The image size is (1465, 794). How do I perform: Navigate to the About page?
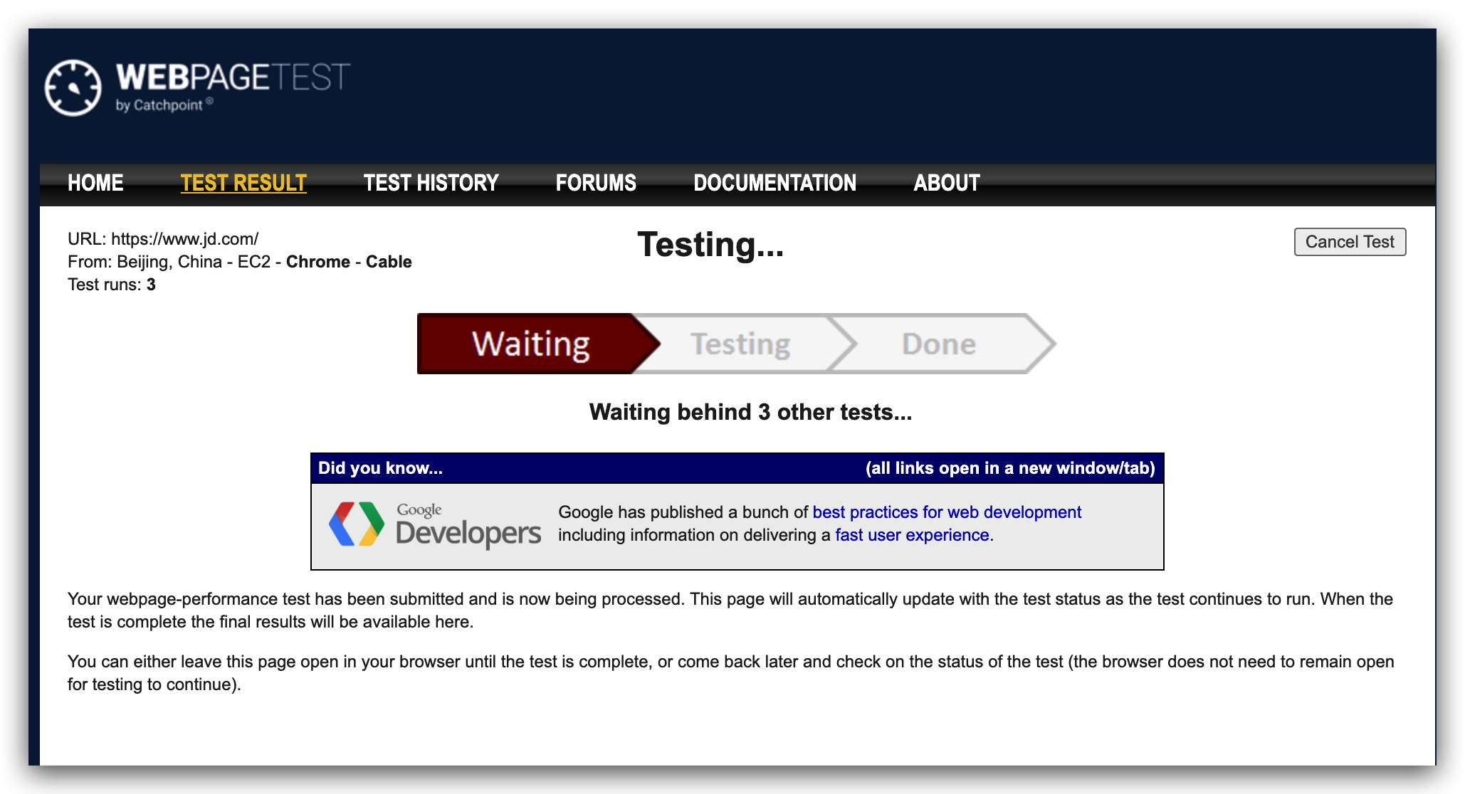[946, 183]
